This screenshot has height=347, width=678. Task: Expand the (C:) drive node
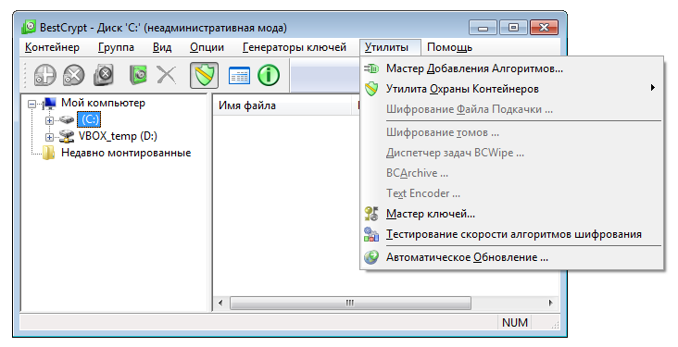(x=49, y=120)
